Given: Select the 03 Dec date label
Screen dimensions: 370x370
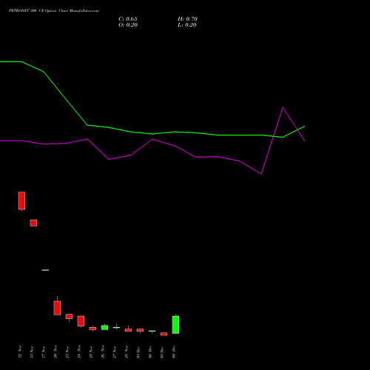Looking at the screenshot, I should coord(162,351).
